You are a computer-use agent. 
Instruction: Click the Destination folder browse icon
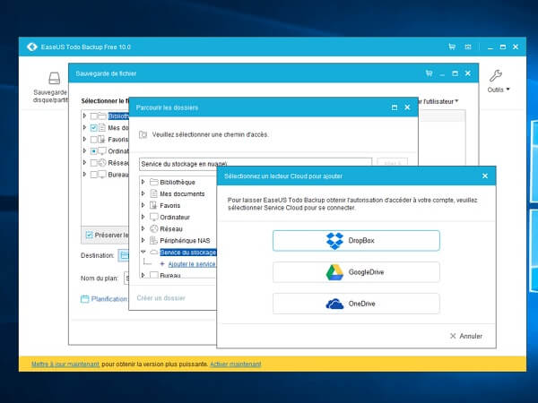click(124, 255)
